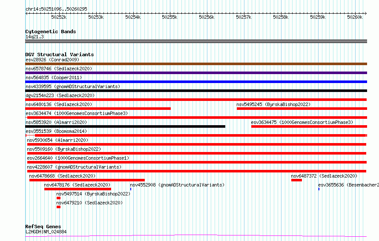Click the dgv2154n223 Sedlazeck2020 label
Image resolution: width=379 pixels, height=241 pixels.
pyautogui.click(x=60, y=95)
